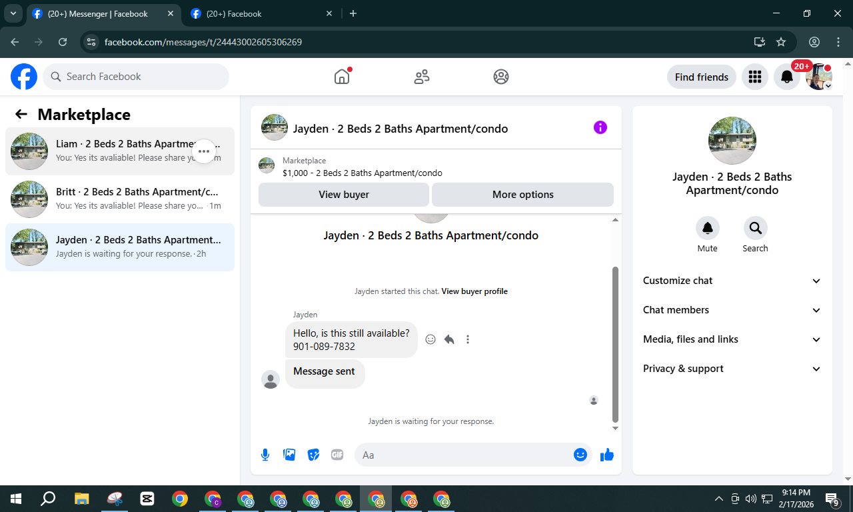Reply to Jayden's message with the arrow icon
853x512 pixels.
[x=449, y=339]
